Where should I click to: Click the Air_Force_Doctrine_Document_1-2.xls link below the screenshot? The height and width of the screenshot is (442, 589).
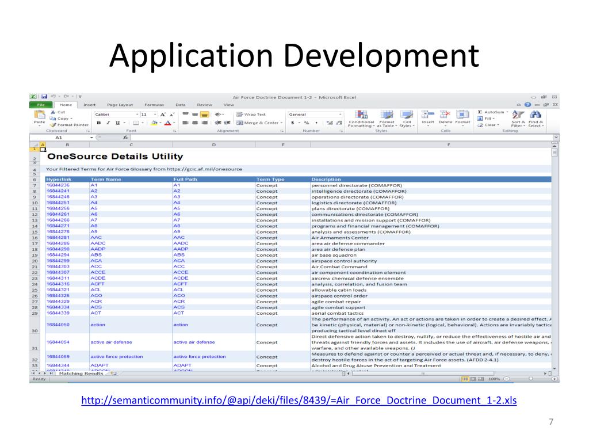click(x=299, y=401)
